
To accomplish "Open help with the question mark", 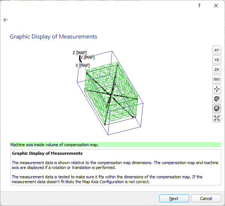I will click(x=199, y=6).
